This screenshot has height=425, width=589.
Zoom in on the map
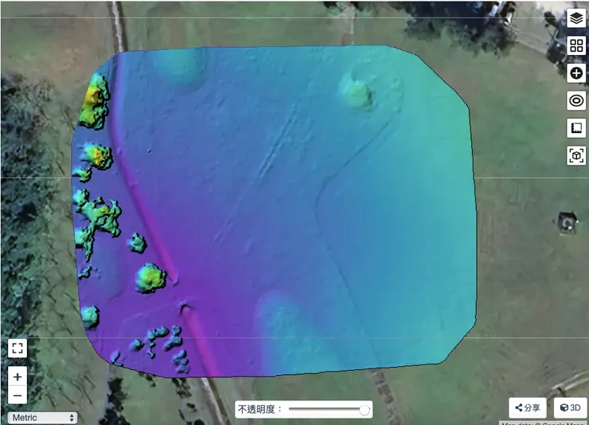[18, 376]
